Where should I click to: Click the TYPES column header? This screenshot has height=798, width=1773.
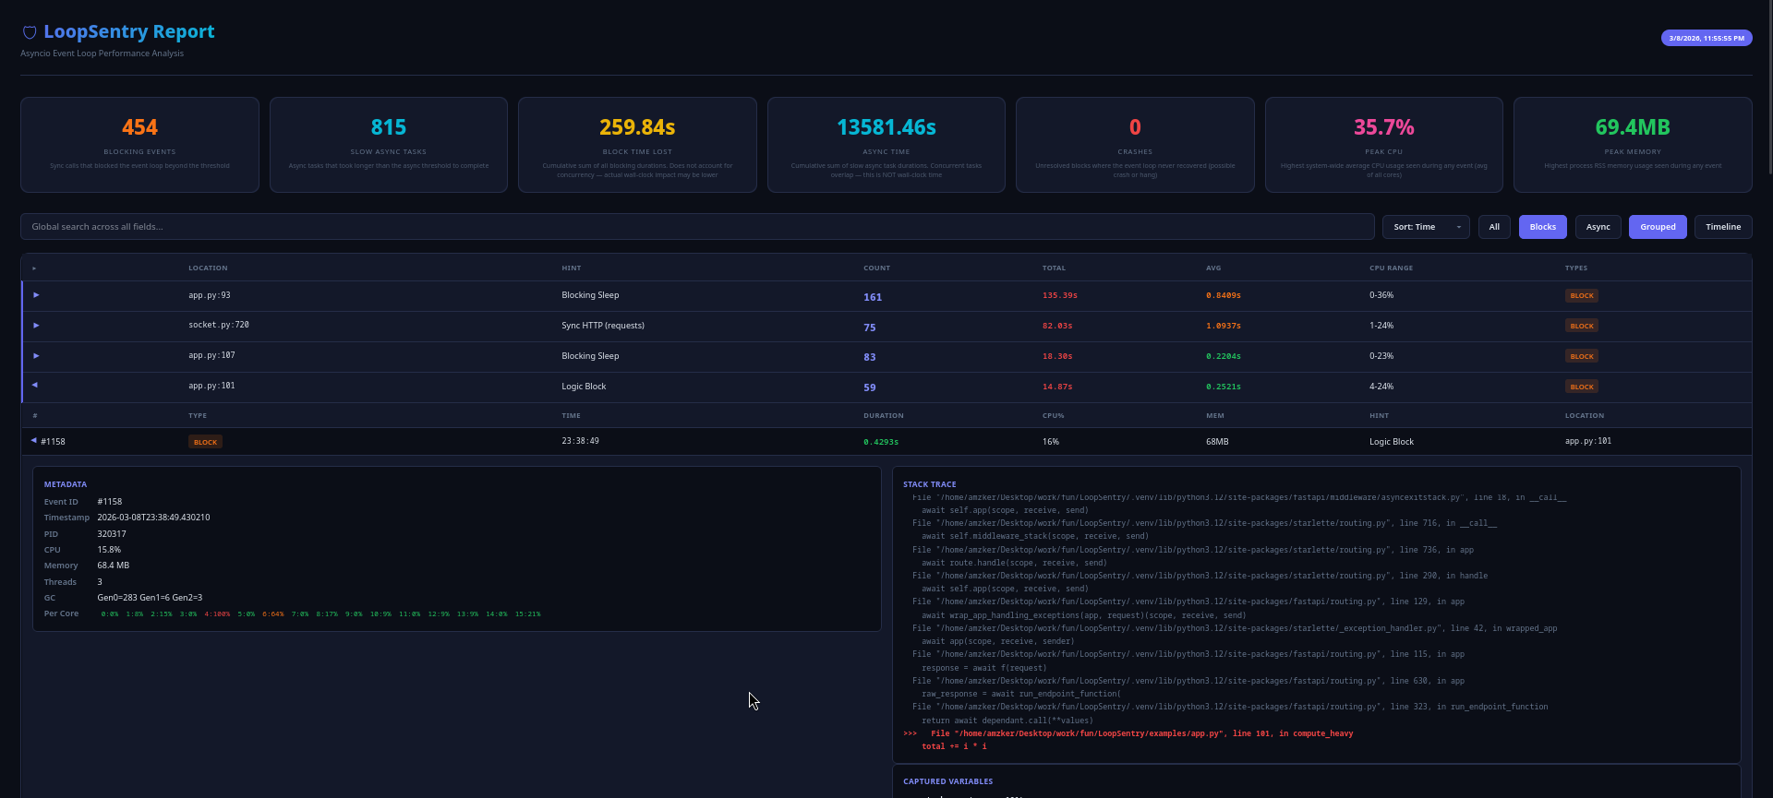coord(1576,268)
